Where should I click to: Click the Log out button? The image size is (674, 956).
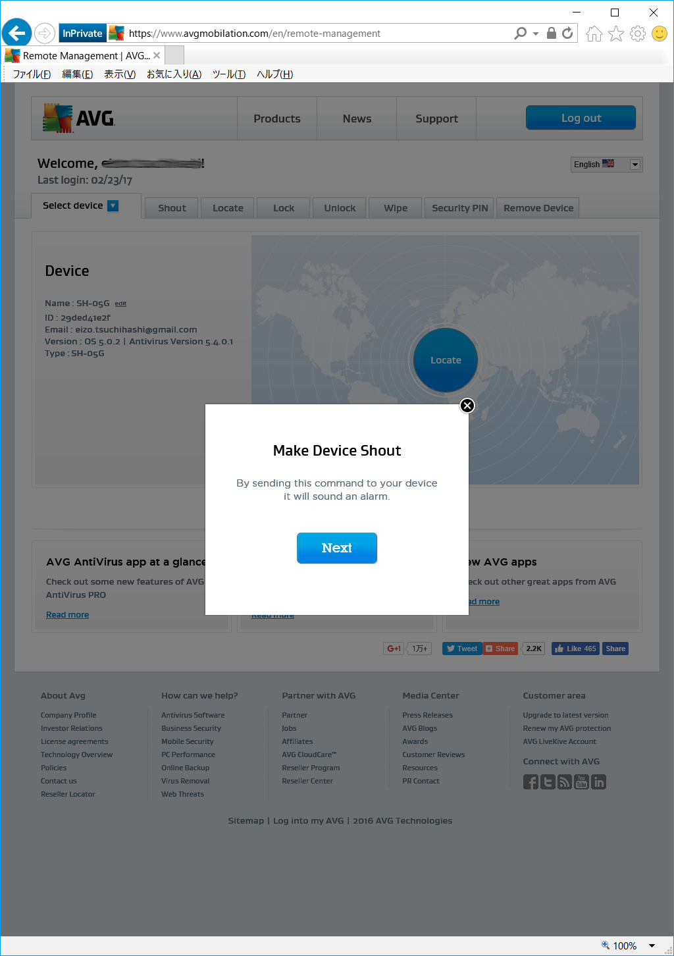[x=581, y=118]
